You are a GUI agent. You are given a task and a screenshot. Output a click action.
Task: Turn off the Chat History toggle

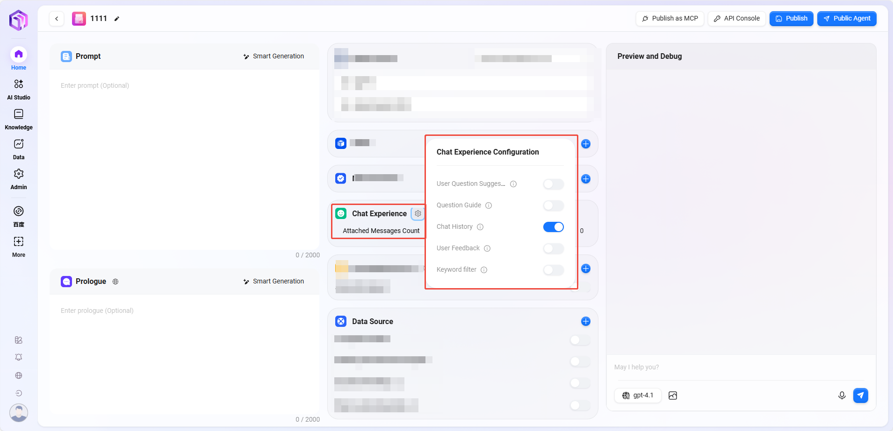pyautogui.click(x=553, y=227)
